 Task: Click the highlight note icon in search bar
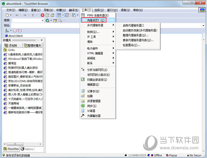pyautogui.click(x=55, y=20)
